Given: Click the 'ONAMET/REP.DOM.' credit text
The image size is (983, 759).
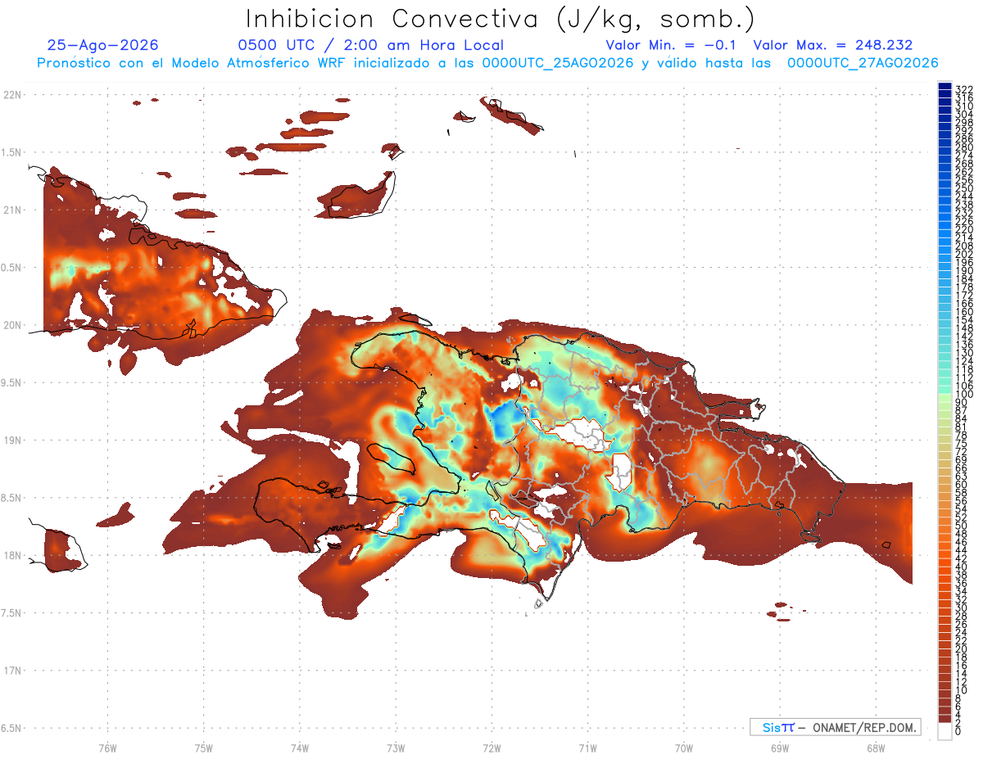Looking at the screenshot, I should point(864,727).
